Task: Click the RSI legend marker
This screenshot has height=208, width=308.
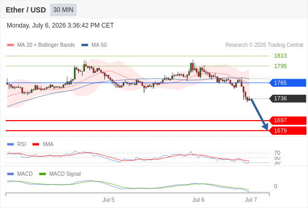Action: coord(10,145)
